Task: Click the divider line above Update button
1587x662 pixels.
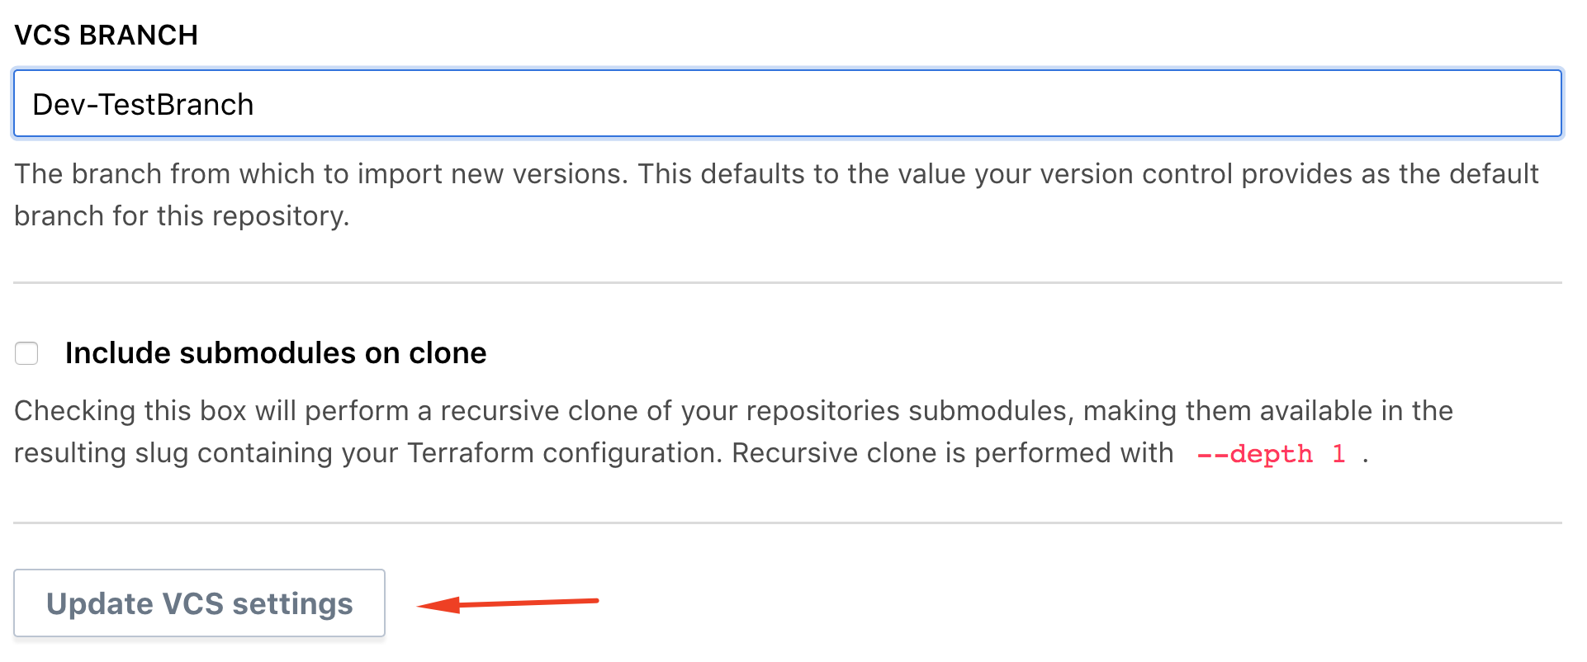Action: pyautogui.click(x=787, y=523)
